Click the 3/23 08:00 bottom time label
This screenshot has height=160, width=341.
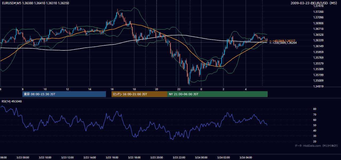click(x=23, y=158)
